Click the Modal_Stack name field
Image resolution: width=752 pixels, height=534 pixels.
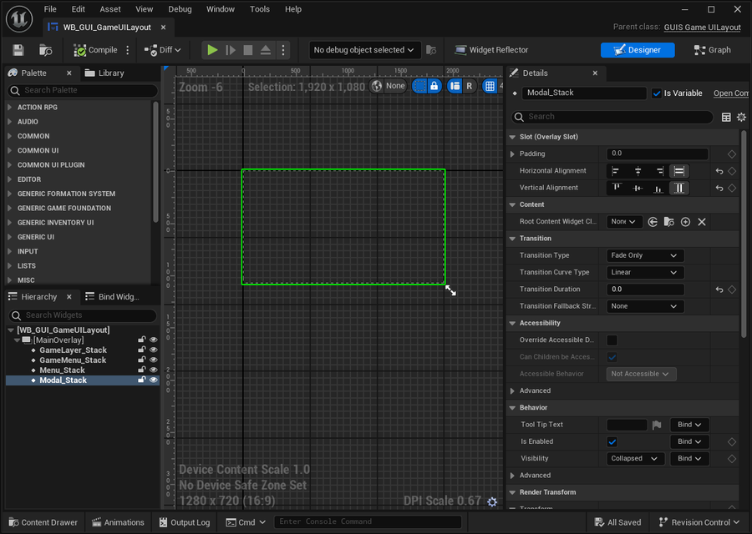click(584, 93)
